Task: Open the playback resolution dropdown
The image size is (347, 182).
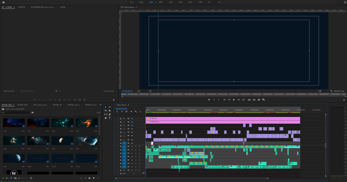Action: (x=323, y=91)
